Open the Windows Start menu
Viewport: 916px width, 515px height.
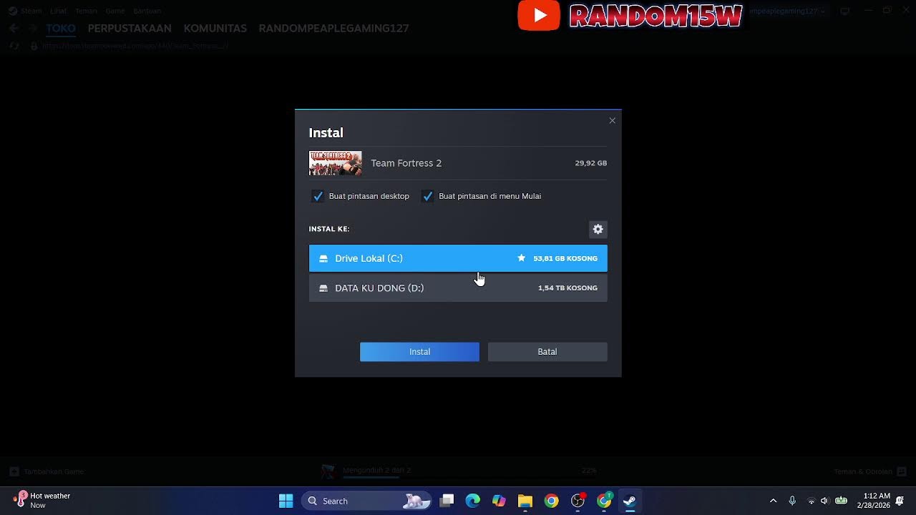pyautogui.click(x=286, y=501)
